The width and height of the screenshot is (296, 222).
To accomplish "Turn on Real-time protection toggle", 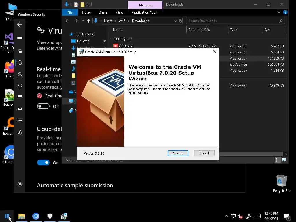I will [43, 106].
